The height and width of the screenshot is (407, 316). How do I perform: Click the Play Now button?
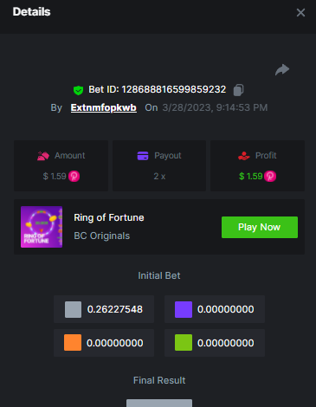coord(260,227)
